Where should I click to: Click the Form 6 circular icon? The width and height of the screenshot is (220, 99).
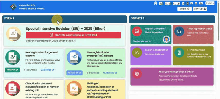click(x=13, y=57)
